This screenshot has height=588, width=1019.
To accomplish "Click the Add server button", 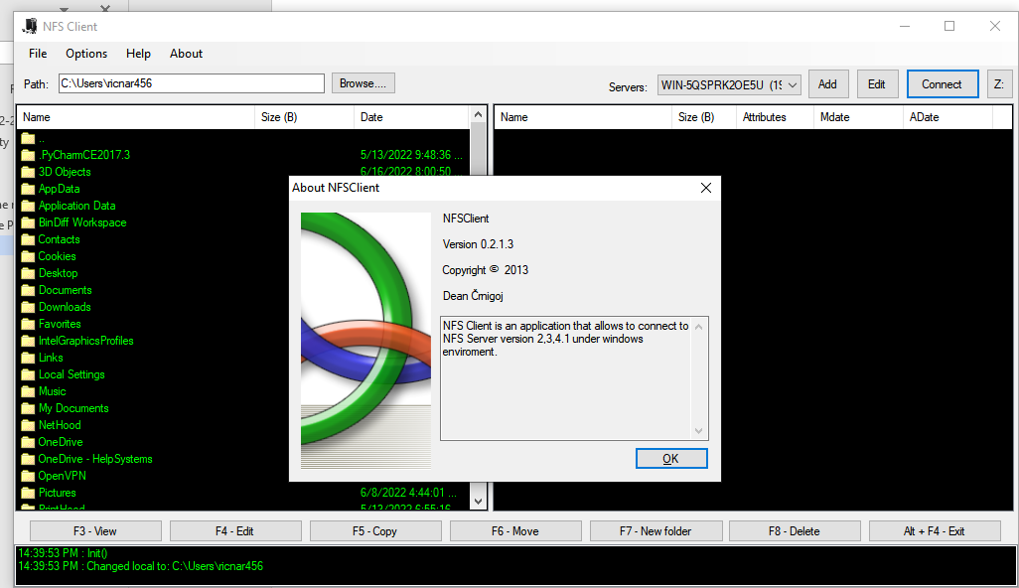I will (828, 83).
